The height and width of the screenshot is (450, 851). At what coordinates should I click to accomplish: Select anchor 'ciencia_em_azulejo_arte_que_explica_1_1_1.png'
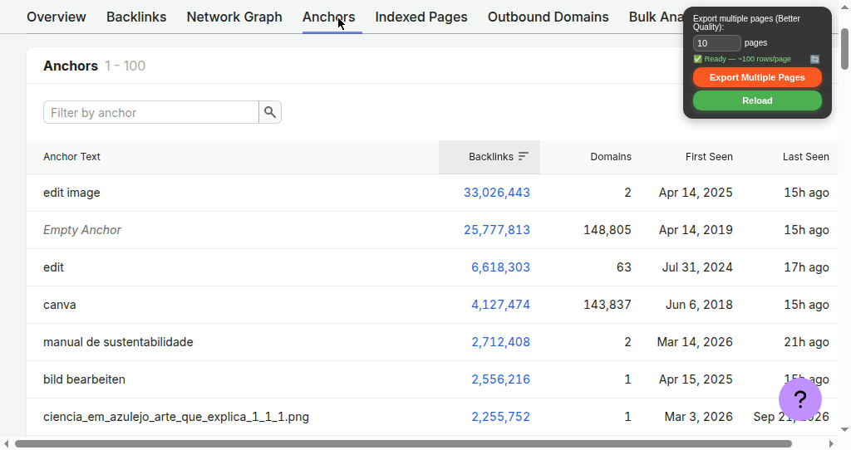(x=176, y=417)
